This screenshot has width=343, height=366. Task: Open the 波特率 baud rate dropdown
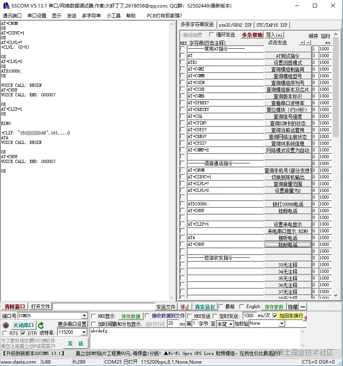coord(84,332)
